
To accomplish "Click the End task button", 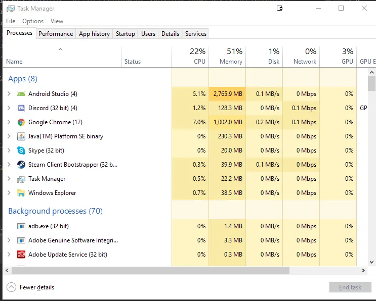I will [350, 287].
